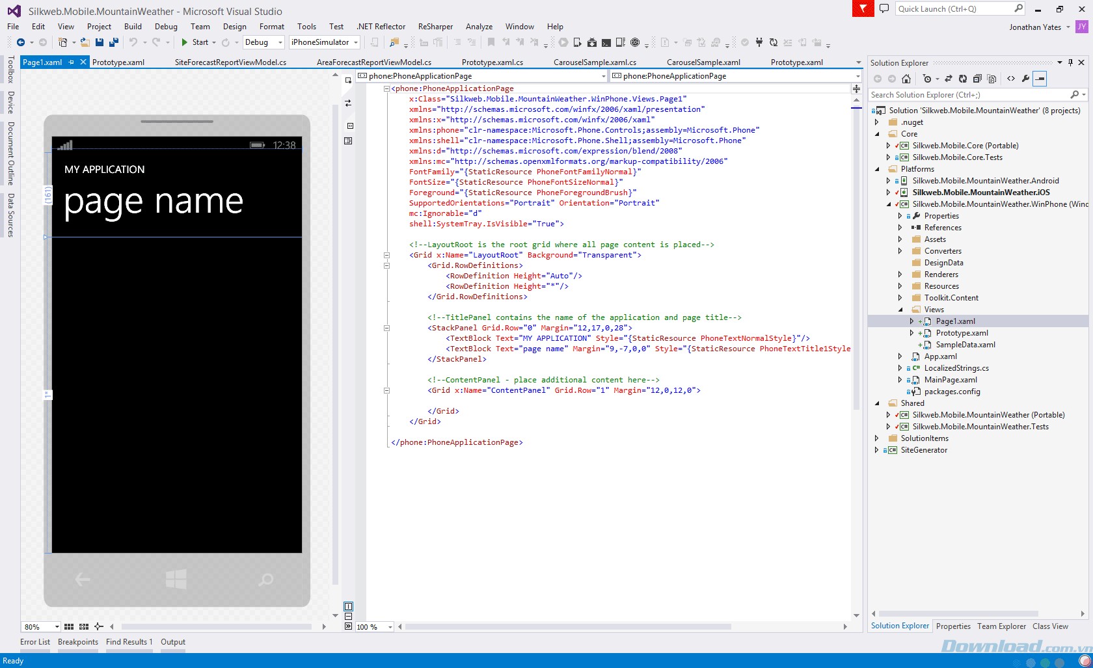This screenshot has width=1093, height=668.
Task: Click the Redo icon in the toolbar
Action: [155, 42]
